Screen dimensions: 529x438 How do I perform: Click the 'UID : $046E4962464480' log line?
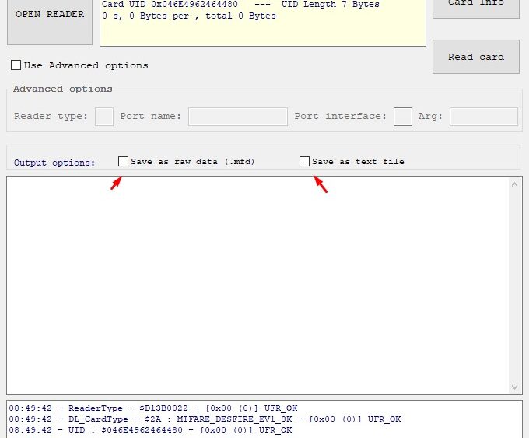[x=150, y=430]
